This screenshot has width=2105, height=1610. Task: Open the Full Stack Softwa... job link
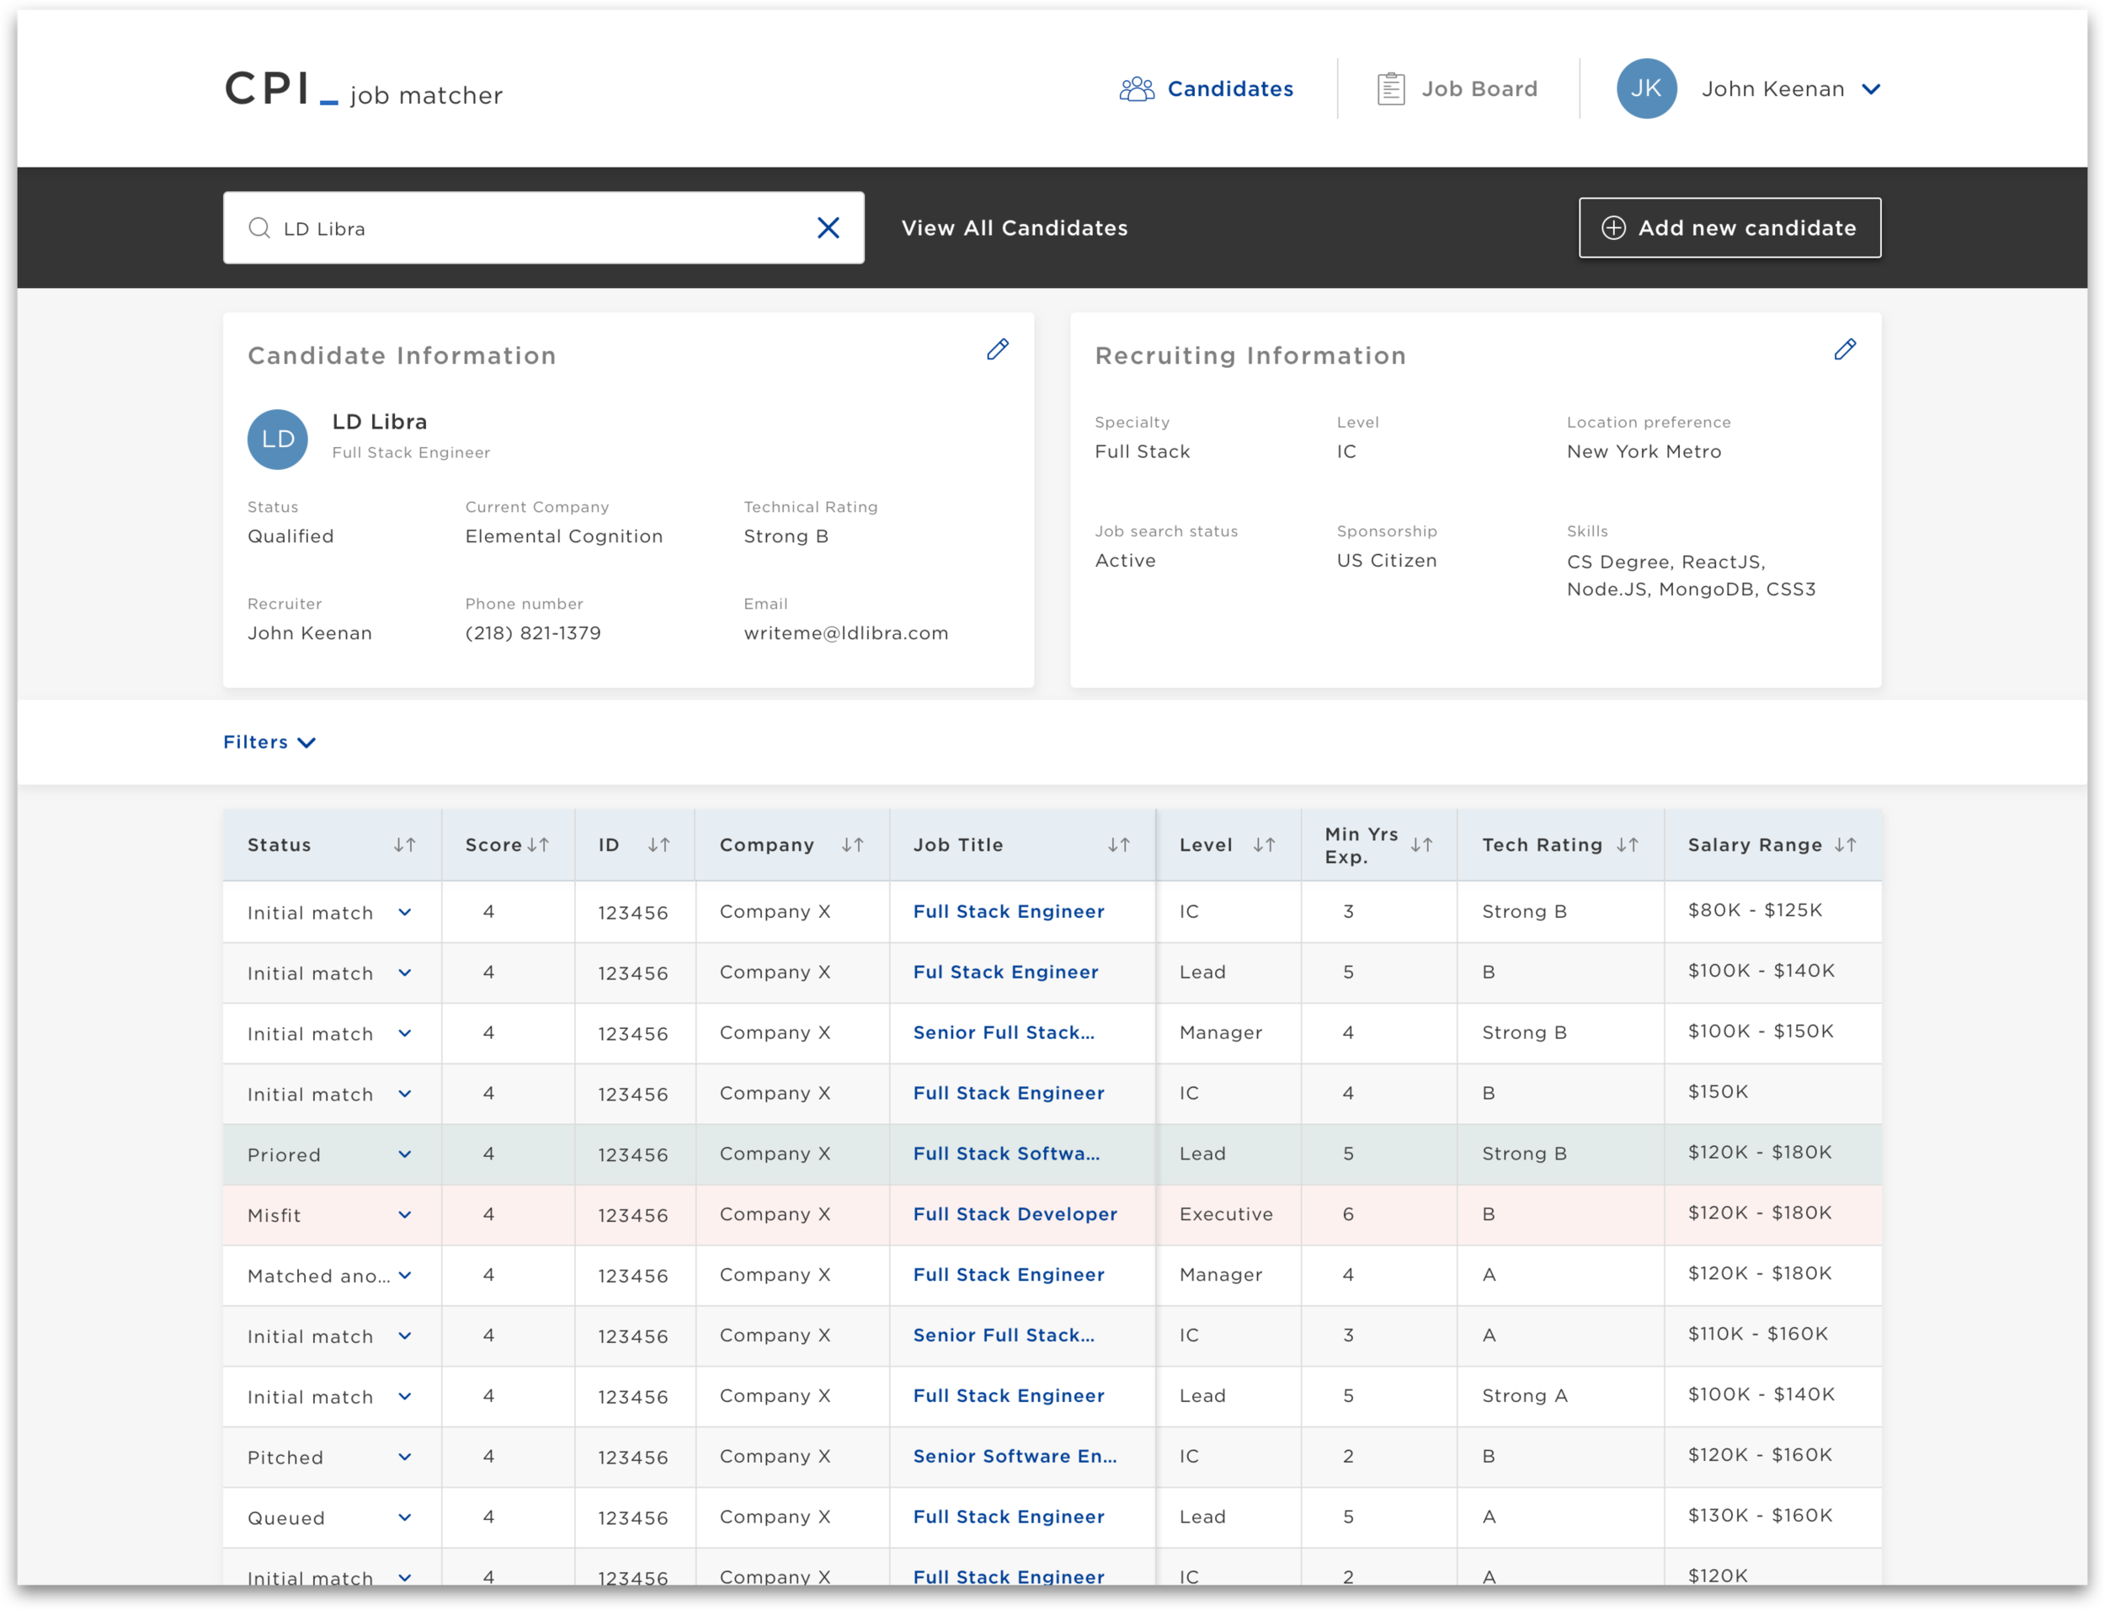(1006, 1154)
